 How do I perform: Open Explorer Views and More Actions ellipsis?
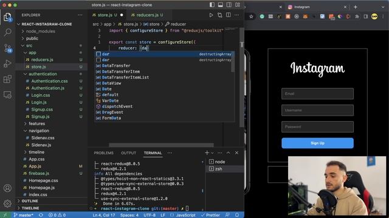tap(80, 15)
